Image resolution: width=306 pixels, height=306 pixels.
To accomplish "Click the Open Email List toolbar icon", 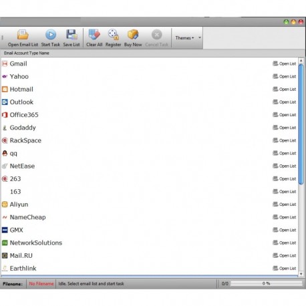I will point(23,35).
